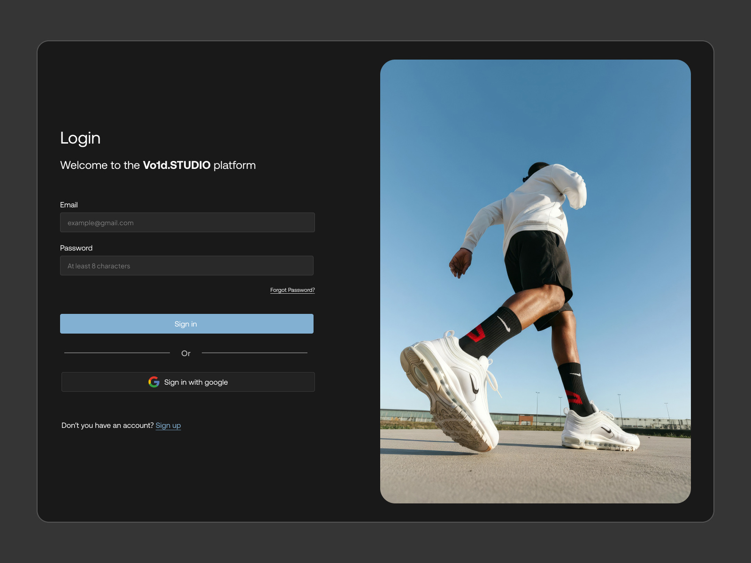Open the Sign up link

coord(168,426)
